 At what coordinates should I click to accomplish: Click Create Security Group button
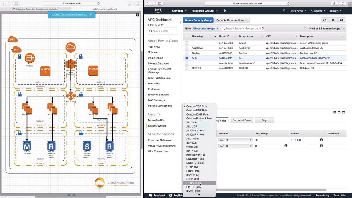[198, 20]
